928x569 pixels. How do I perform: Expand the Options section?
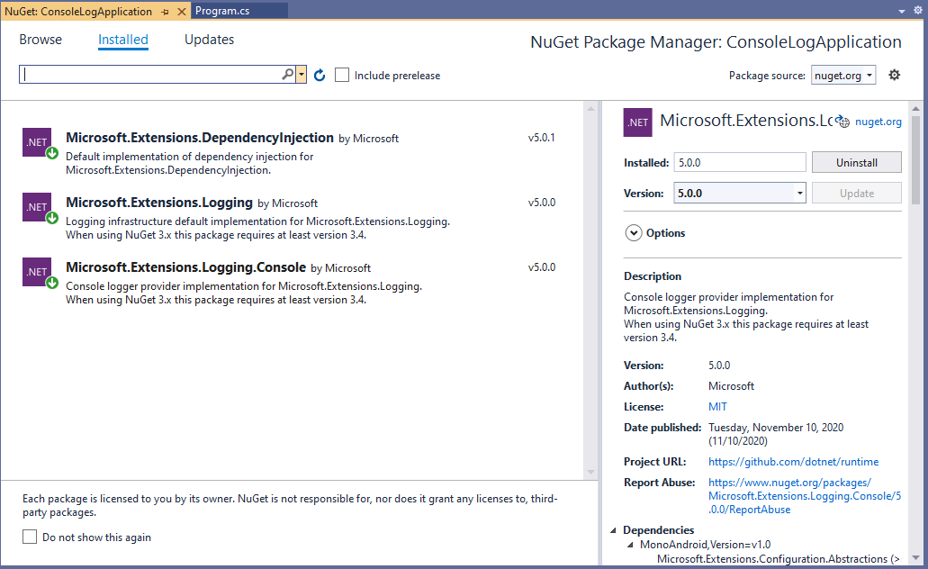click(634, 232)
